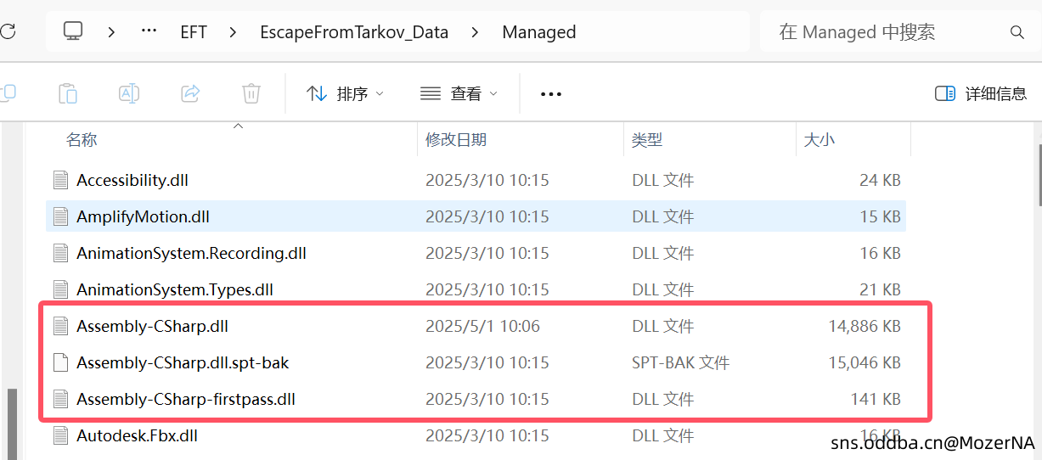Click the icon of AnimationSystem.Types.dll

pyautogui.click(x=60, y=289)
